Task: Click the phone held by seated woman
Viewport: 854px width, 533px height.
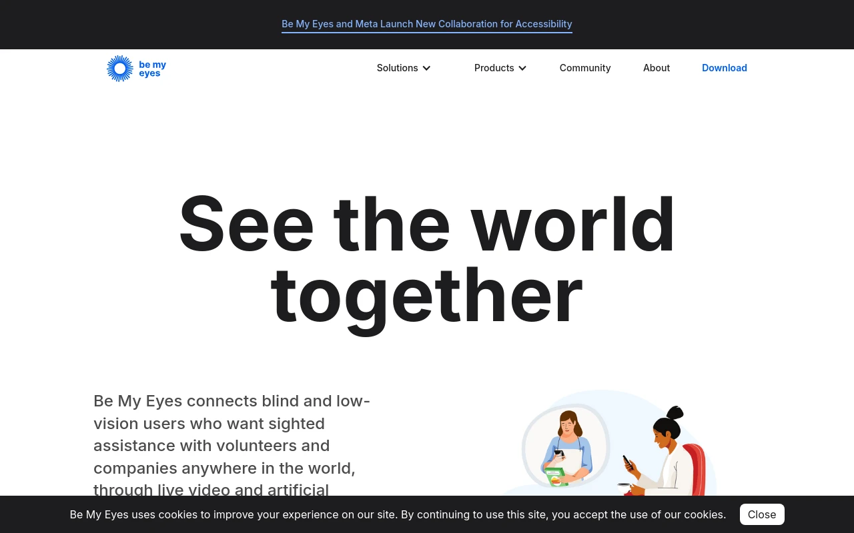Action: (x=627, y=461)
